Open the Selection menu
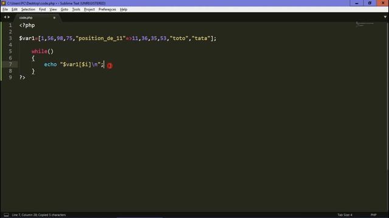Viewport: 389px width, 218px height. [x=28, y=10]
